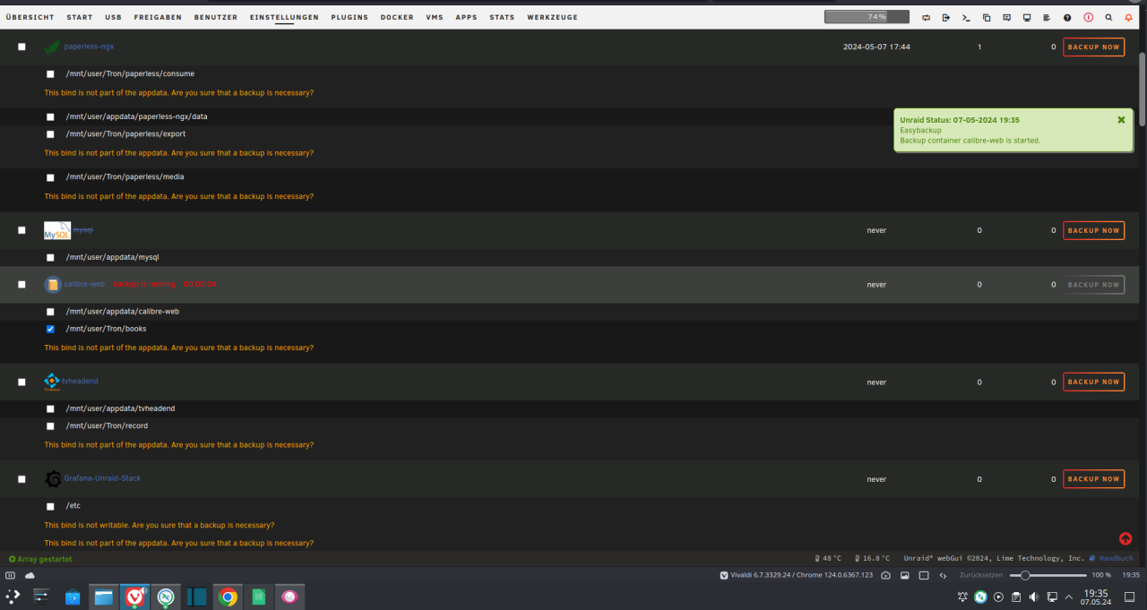Click the red notification bell icon
This screenshot has height=610, width=1147.
tap(1128, 17)
